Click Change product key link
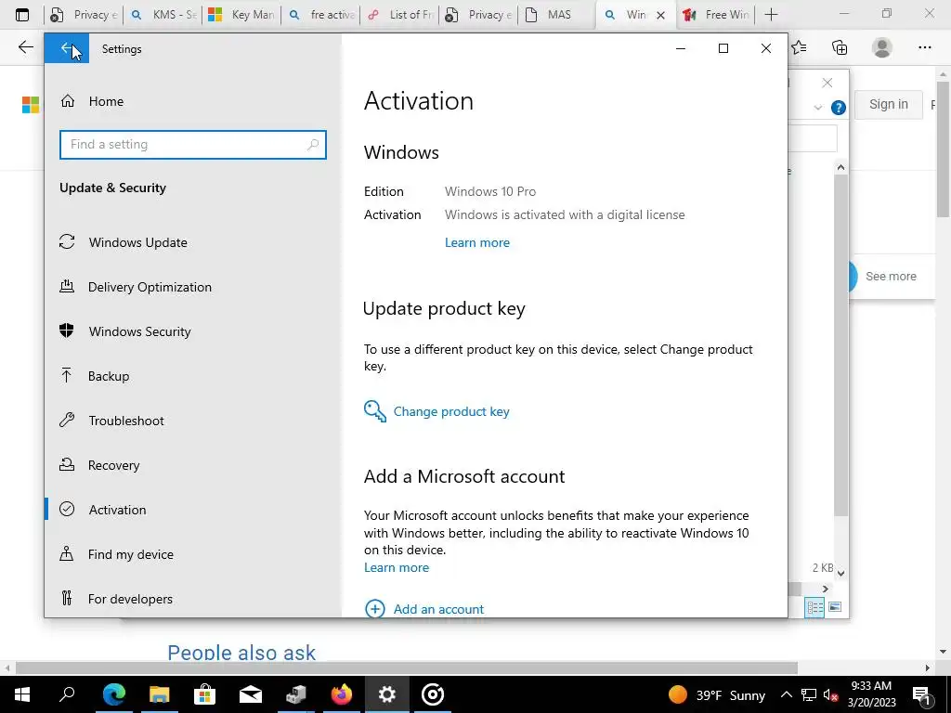951x713 pixels. 451,411
